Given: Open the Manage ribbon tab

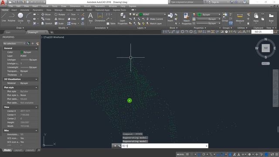Looking at the screenshot, I should tap(58, 10).
